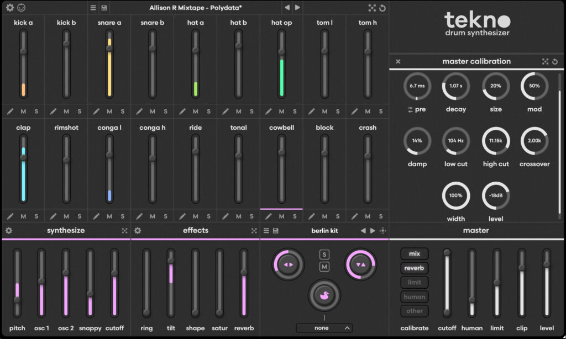Image resolution: width=566 pixels, height=339 pixels.
Task: Select the hat op drum channel
Action: 281,23
